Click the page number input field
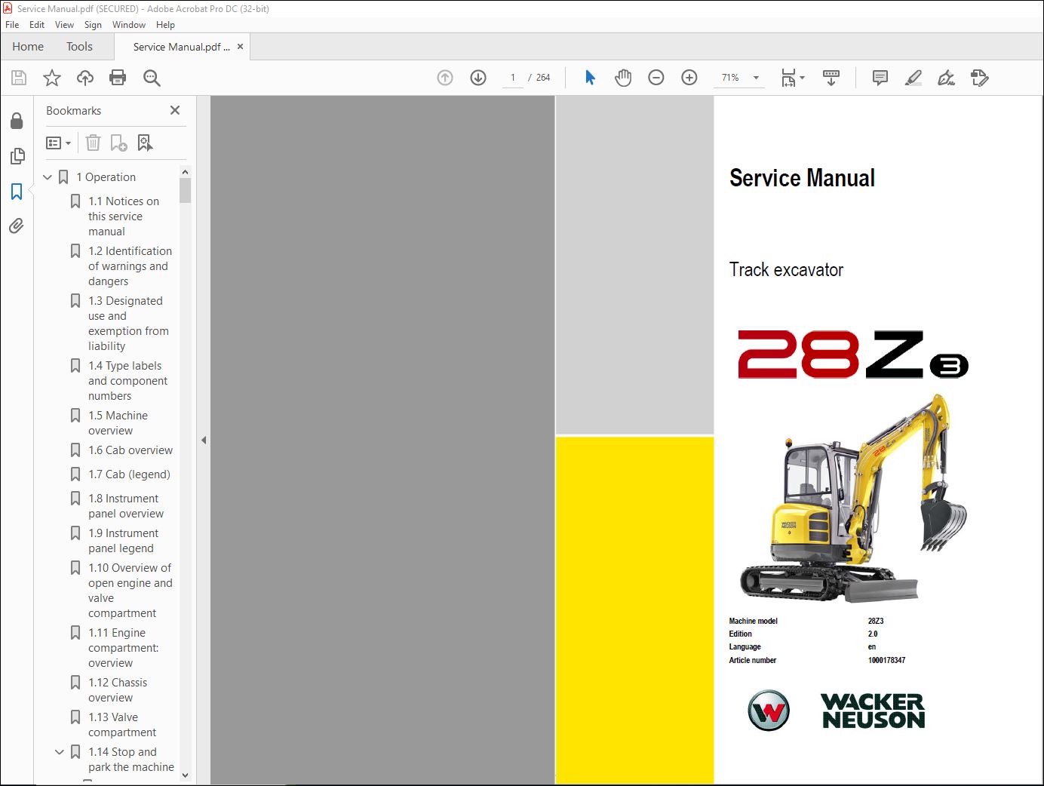This screenshot has height=786, width=1044. click(513, 78)
